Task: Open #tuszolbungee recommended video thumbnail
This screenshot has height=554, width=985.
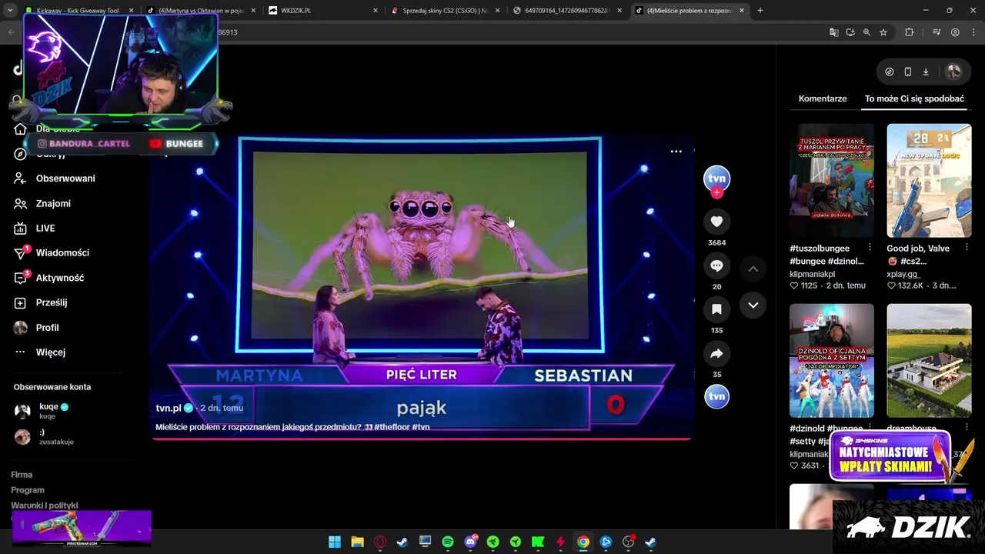Action: (832, 181)
